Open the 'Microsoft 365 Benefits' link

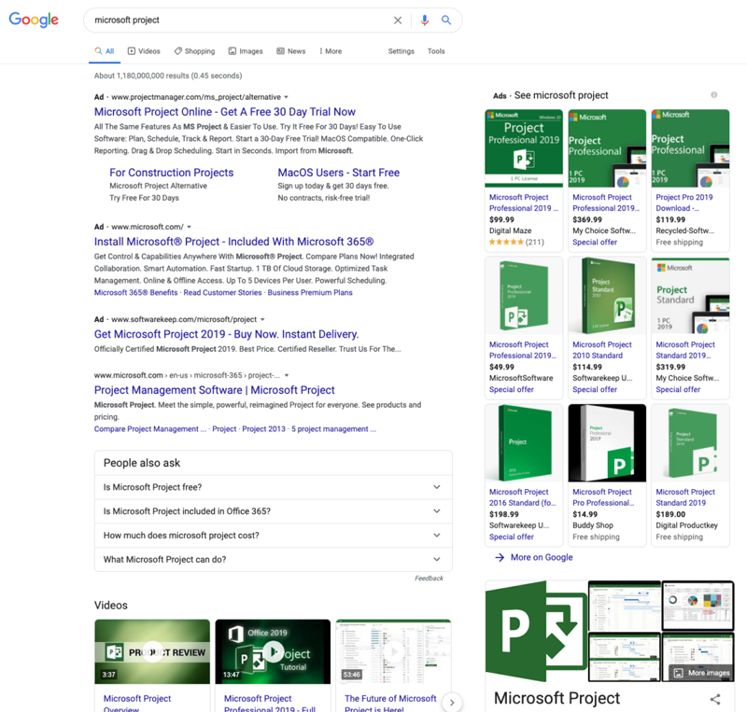coord(135,292)
